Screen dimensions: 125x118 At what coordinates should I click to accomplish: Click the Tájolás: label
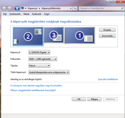click(x=14, y=66)
